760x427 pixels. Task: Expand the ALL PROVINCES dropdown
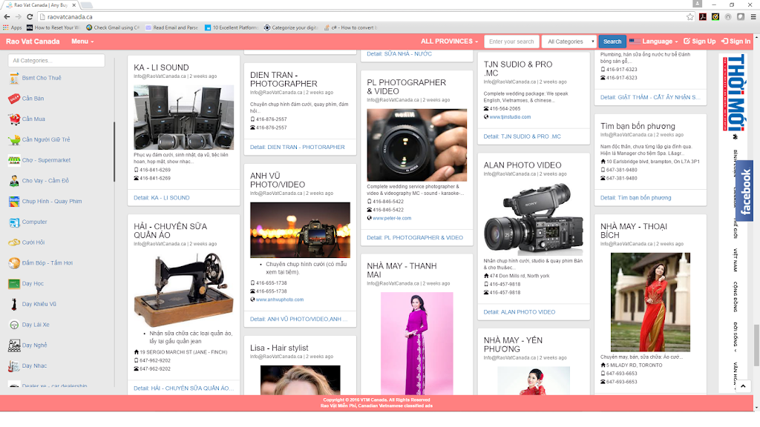449,42
